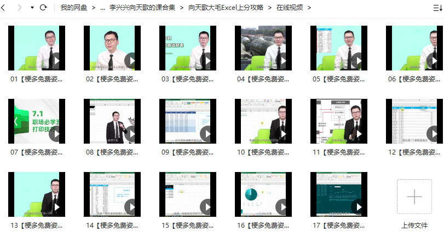Click the forward navigation arrow

[20, 8]
